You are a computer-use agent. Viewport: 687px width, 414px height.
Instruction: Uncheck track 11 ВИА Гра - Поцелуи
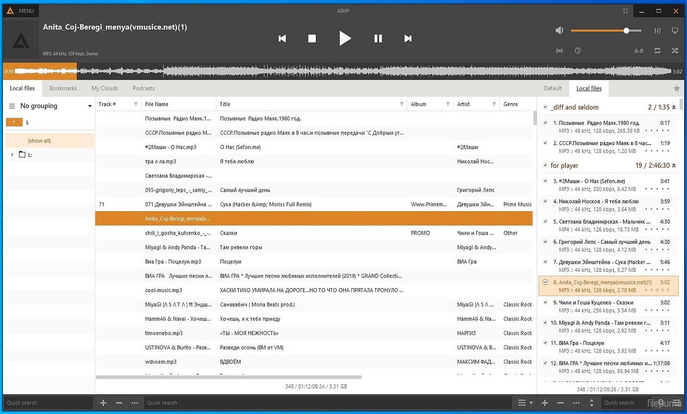tap(545, 343)
